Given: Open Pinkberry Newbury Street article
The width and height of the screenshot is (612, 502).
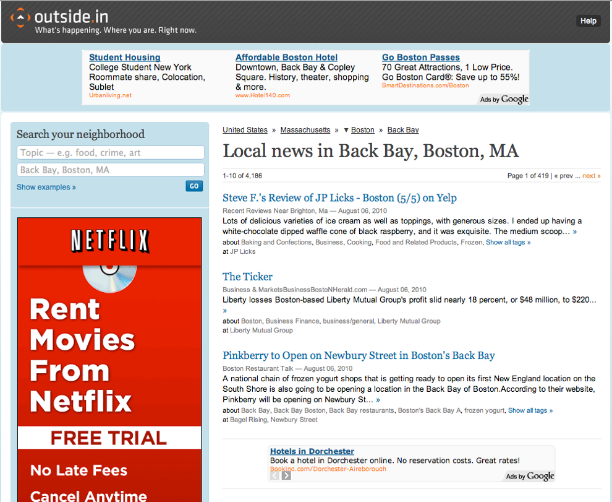Looking at the screenshot, I should click(359, 355).
